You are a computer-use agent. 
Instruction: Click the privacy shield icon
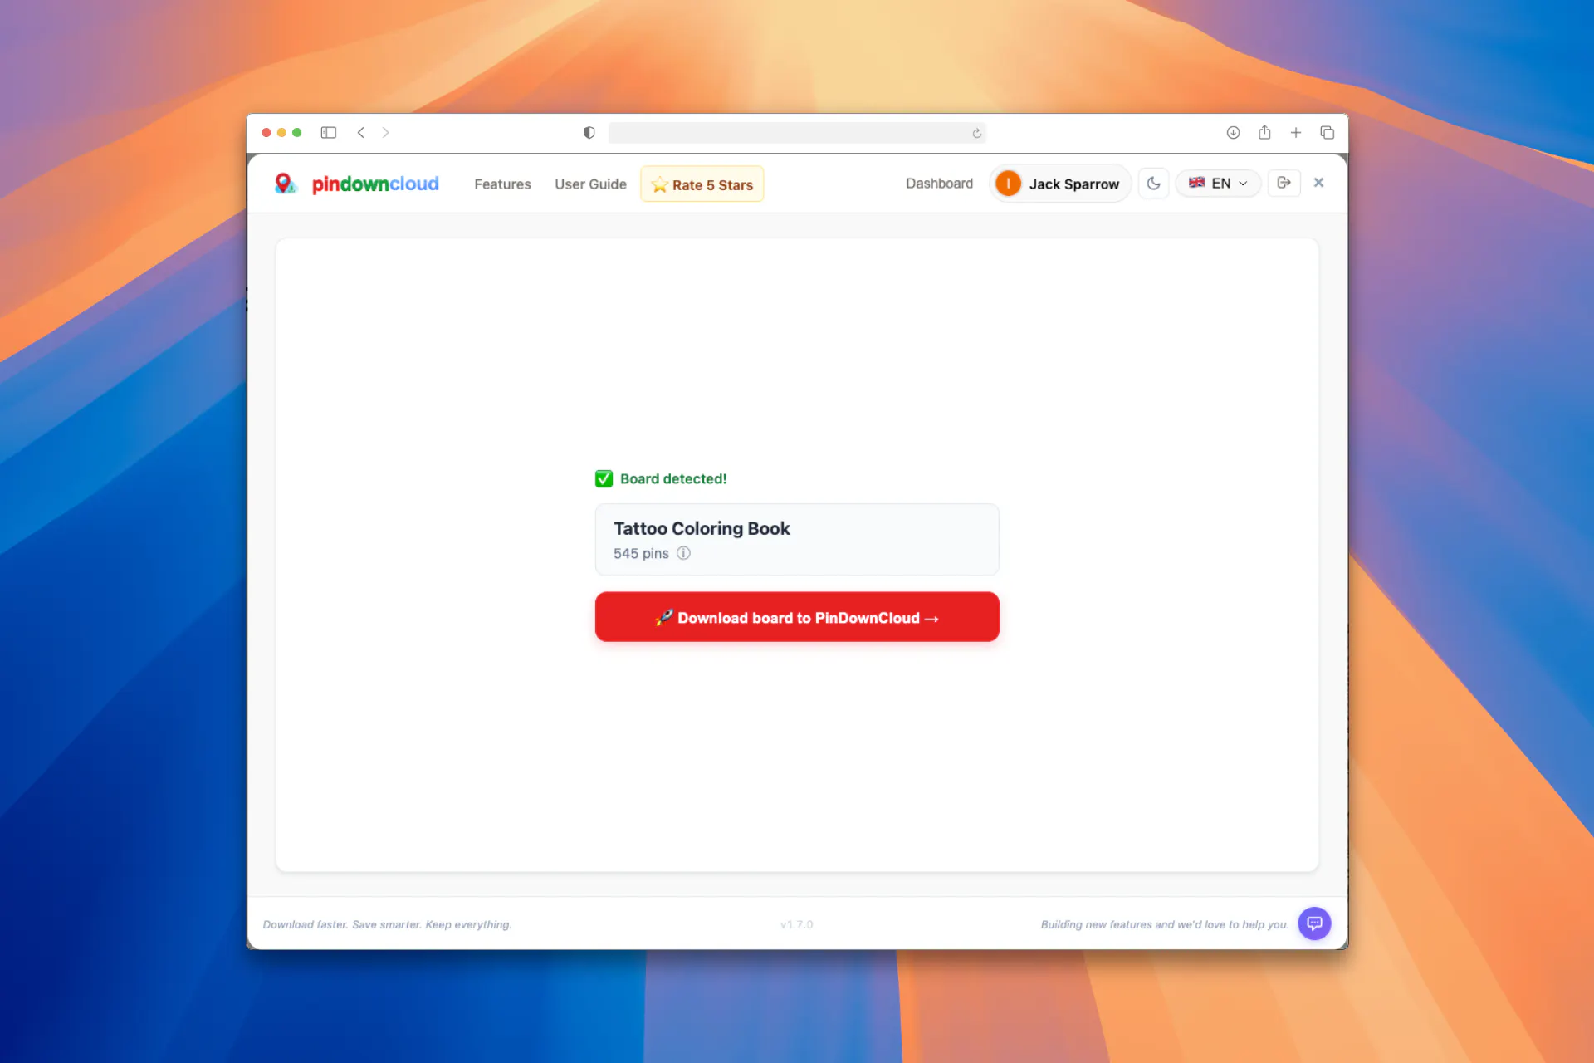589,133
